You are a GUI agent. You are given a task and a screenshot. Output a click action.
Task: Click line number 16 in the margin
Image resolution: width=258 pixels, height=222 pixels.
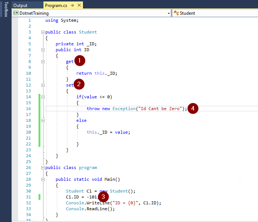point(28,109)
